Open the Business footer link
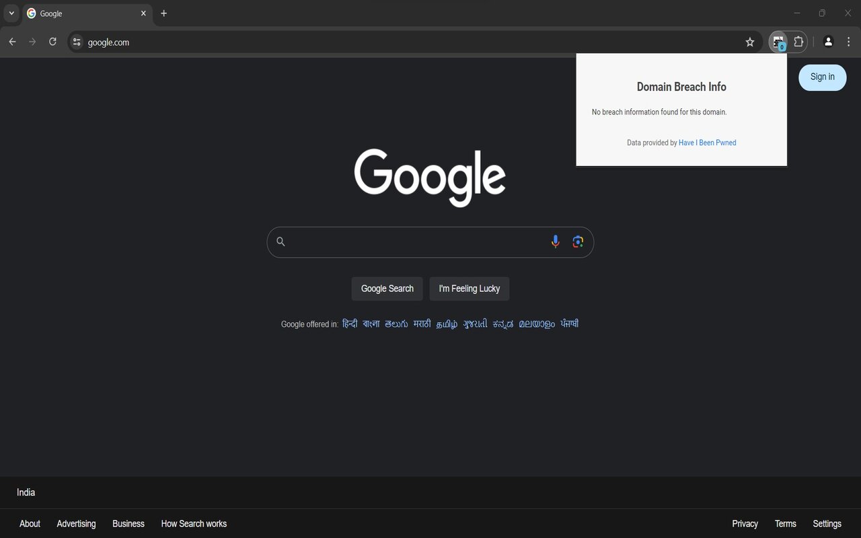The width and height of the screenshot is (861, 538). (x=128, y=524)
